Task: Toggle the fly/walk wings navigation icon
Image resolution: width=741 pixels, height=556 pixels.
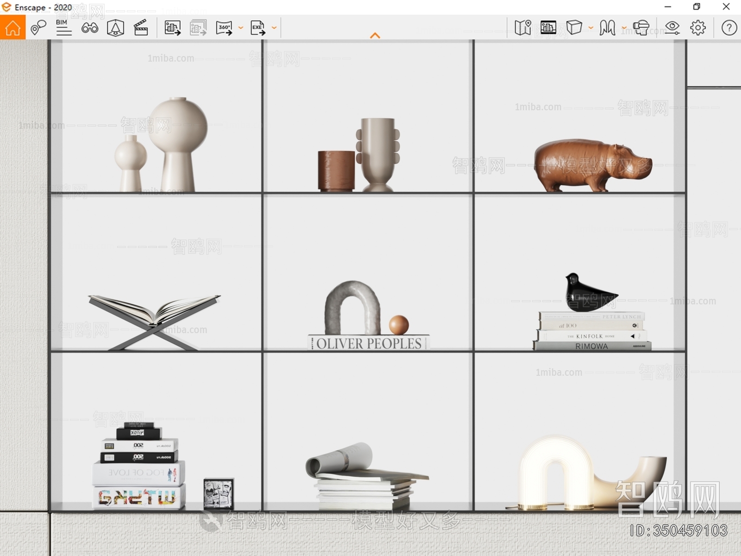Action: [x=607, y=28]
